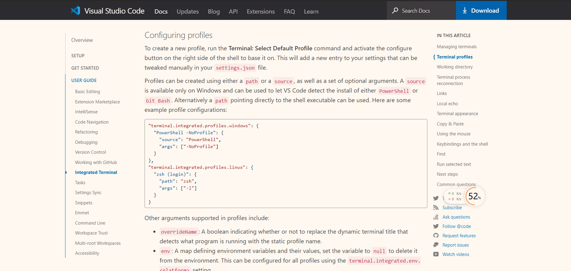The height and width of the screenshot is (271, 571).
Task: Click inside the Search Docs input field
Action: pyautogui.click(x=420, y=10)
